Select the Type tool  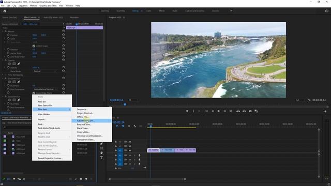point(101,158)
